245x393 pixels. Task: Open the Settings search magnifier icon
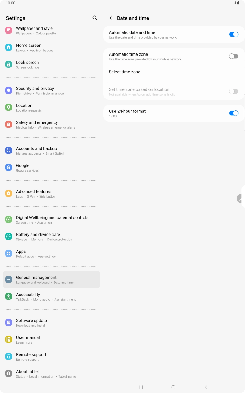point(95,18)
